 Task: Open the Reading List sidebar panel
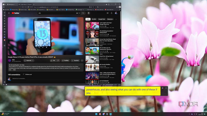coord(4,15)
